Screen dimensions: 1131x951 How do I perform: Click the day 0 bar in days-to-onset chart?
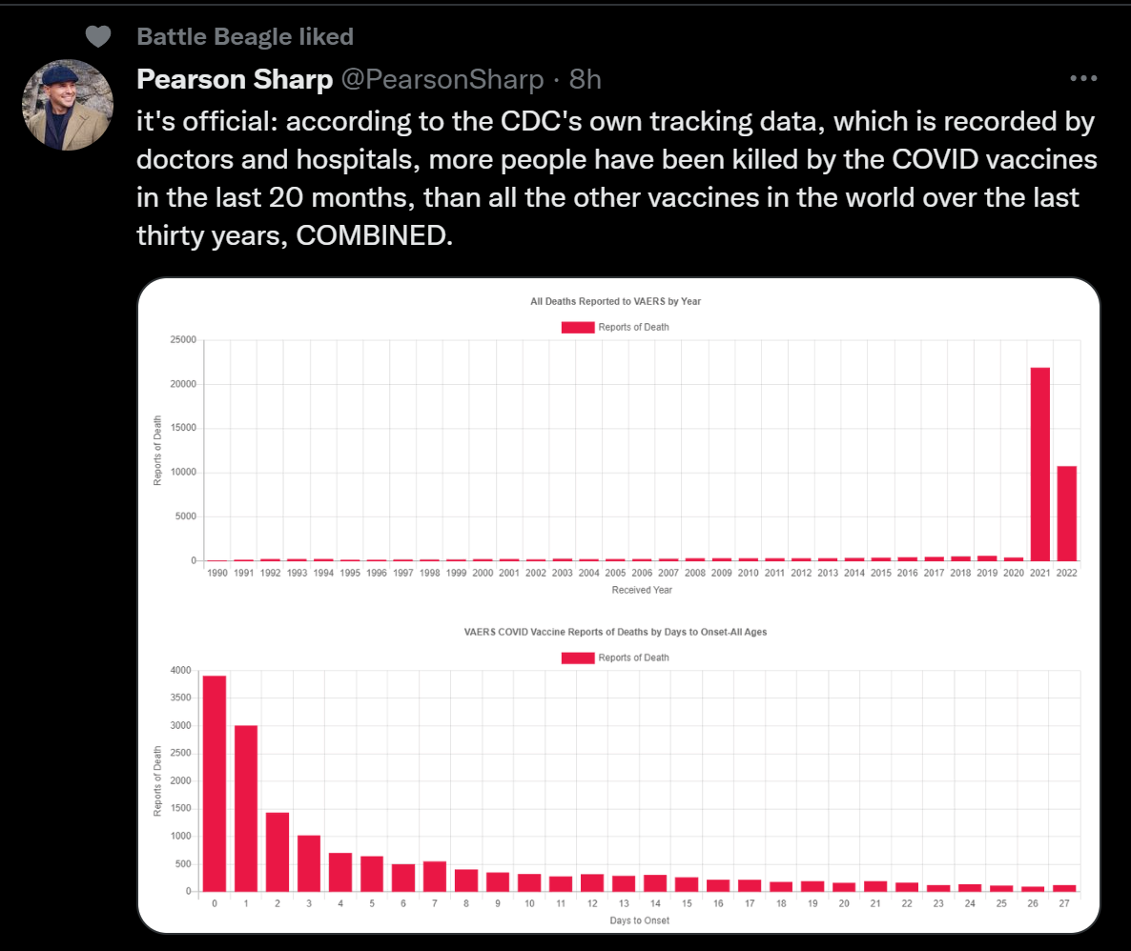click(x=215, y=783)
